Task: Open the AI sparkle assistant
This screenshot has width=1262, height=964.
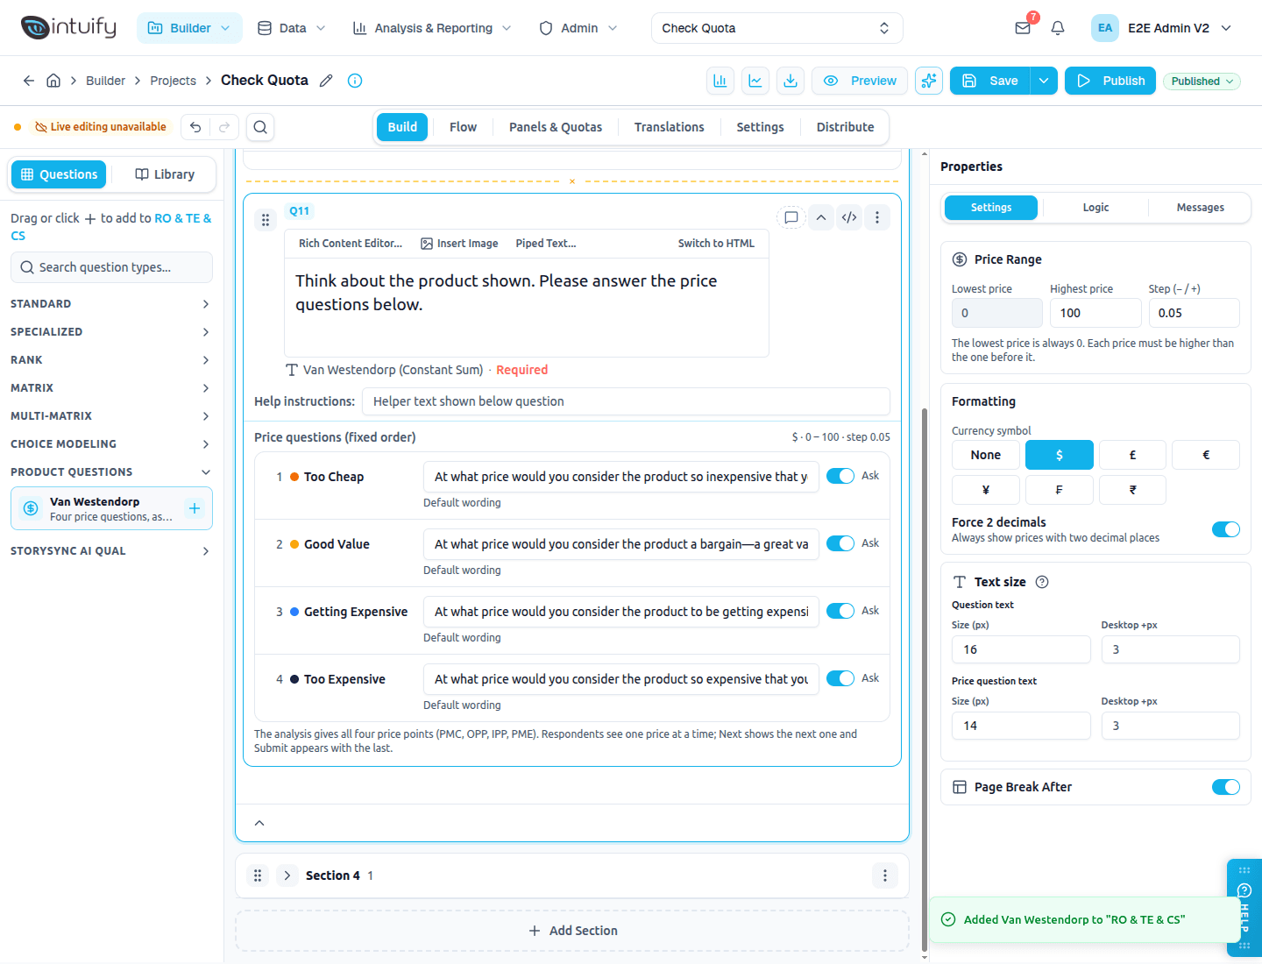Action: (929, 81)
